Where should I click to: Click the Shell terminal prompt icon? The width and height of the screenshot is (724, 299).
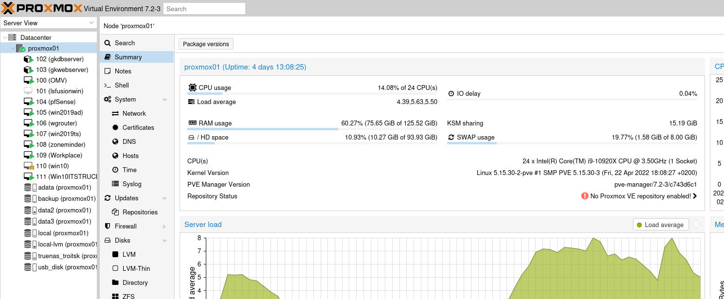108,85
